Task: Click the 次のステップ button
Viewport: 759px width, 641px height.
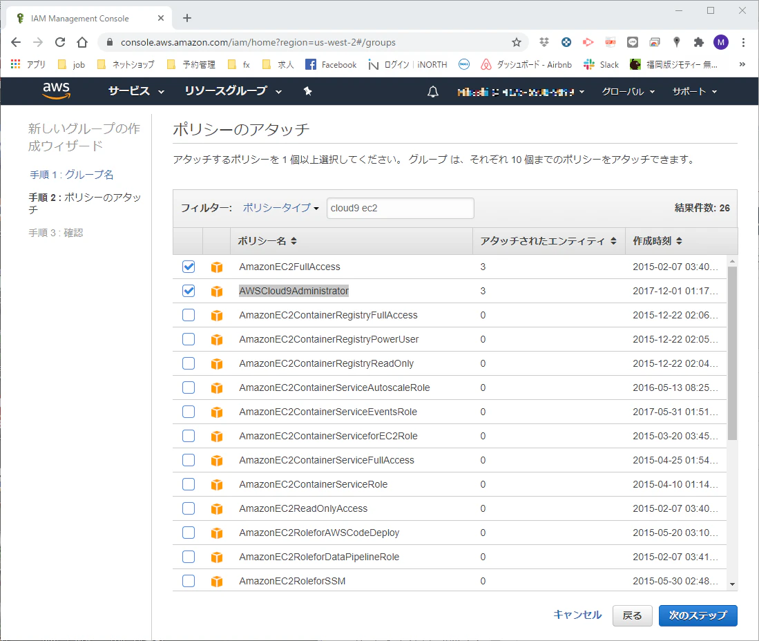Action: pyautogui.click(x=698, y=615)
